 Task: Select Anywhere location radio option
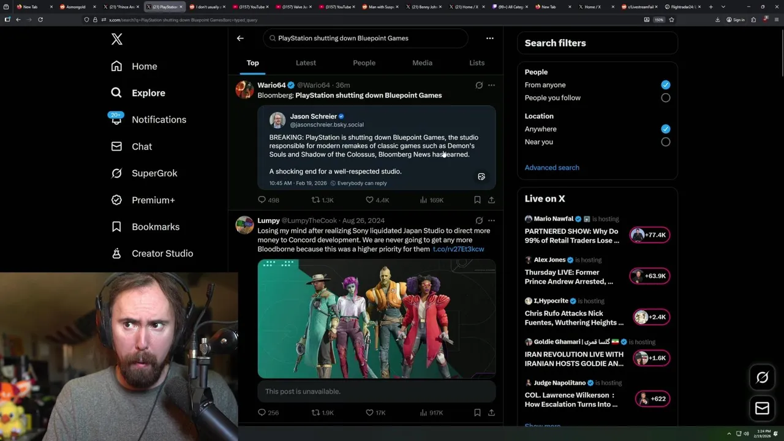[x=665, y=129]
